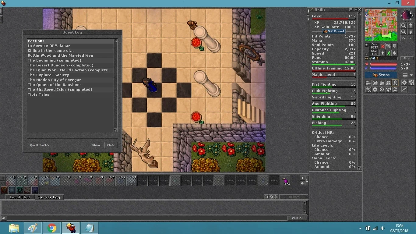Image resolution: width=416 pixels, height=234 pixels.
Task: Select Tibia Tales quest entry
Action: (70, 94)
